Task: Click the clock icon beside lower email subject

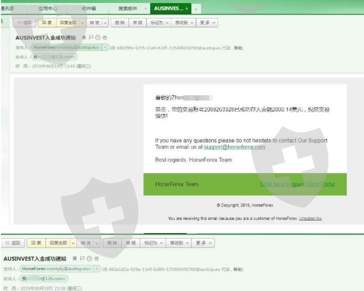Action: pyautogui.click(x=89, y=259)
